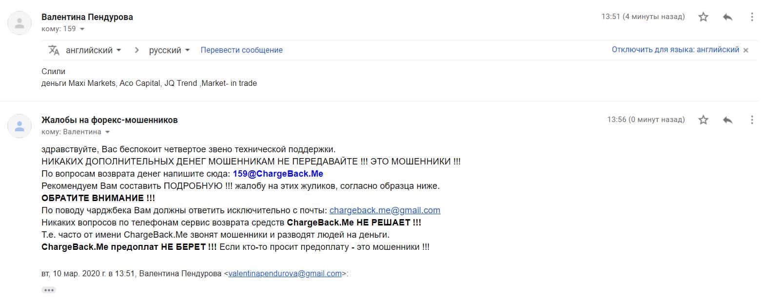Reply to Валентина Пендурова's message

pos(728,17)
